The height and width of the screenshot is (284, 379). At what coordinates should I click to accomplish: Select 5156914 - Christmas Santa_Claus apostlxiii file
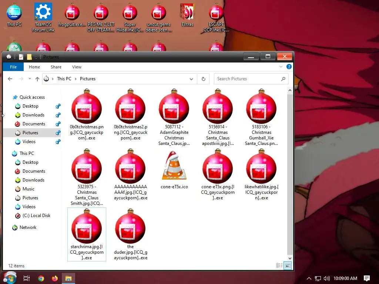[218, 117]
